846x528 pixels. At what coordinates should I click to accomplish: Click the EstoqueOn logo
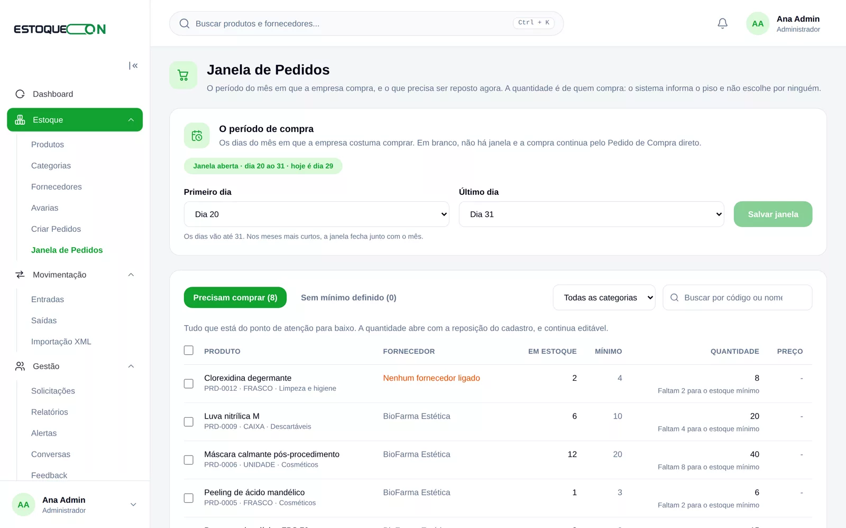(60, 29)
